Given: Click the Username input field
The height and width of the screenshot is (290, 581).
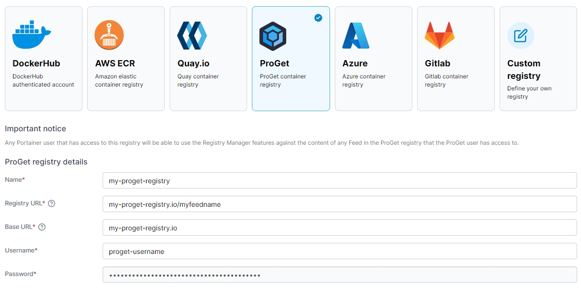Looking at the screenshot, I should point(339,252).
